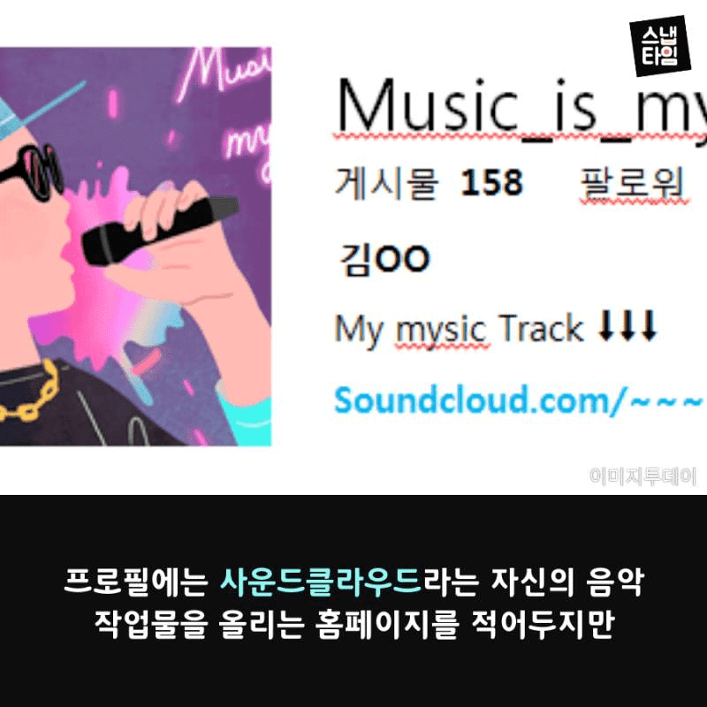Click the middle down arrow after Track
The height and width of the screenshot is (707, 707).
tap(627, 324)
